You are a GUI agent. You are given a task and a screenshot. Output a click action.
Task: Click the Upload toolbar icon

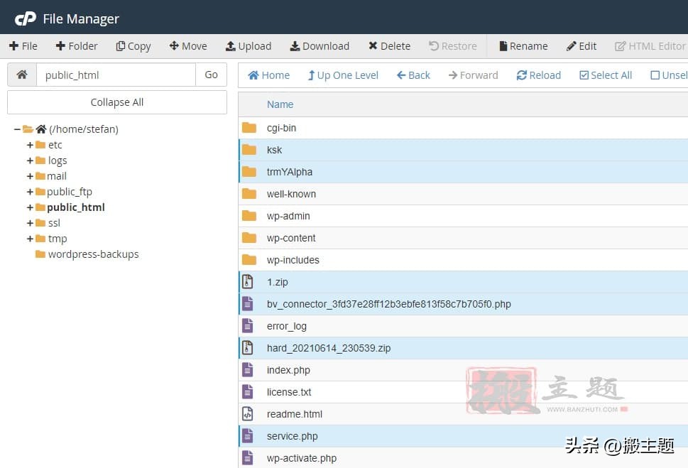pyautogui.click(x=231, y=46)
